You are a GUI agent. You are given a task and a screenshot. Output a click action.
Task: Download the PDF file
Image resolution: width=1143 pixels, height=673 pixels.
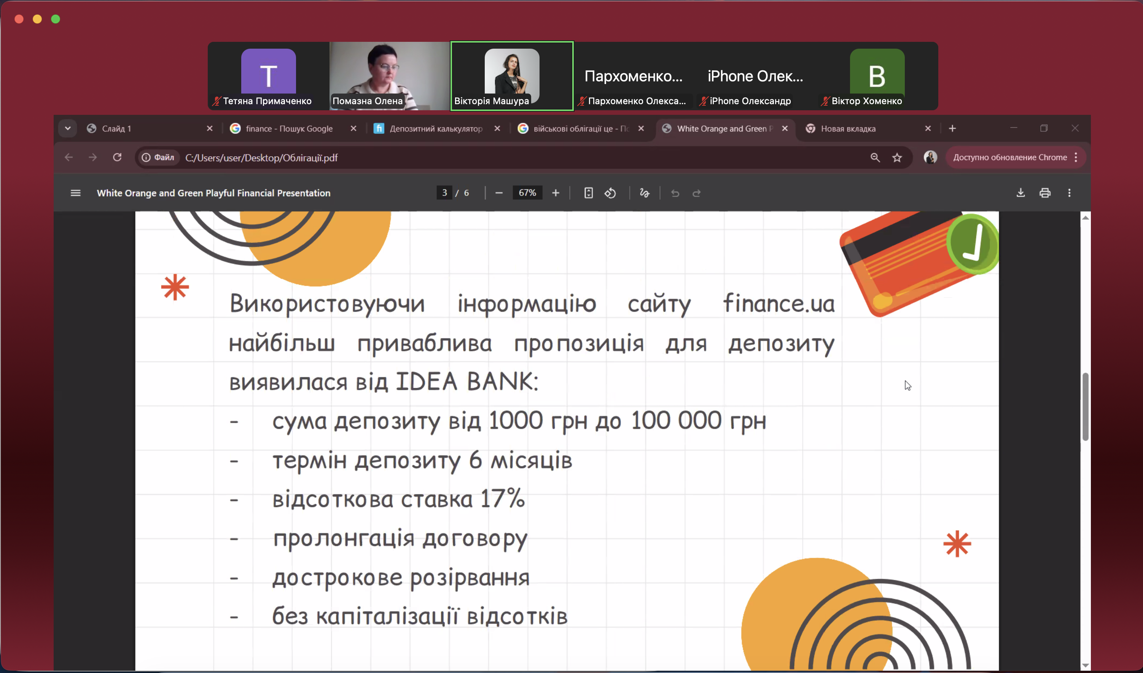pos(1020,193)
